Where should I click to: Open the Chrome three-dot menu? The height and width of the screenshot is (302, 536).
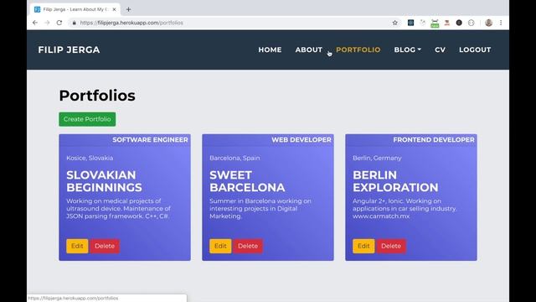(x=501, y=23)
